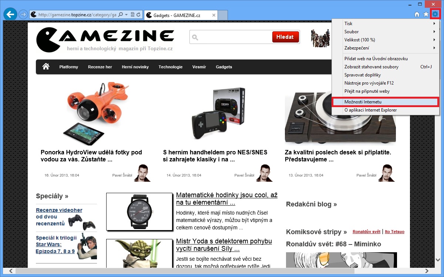Open the Speciály » section heading
The image size is (444, 277).
[52, 196]
